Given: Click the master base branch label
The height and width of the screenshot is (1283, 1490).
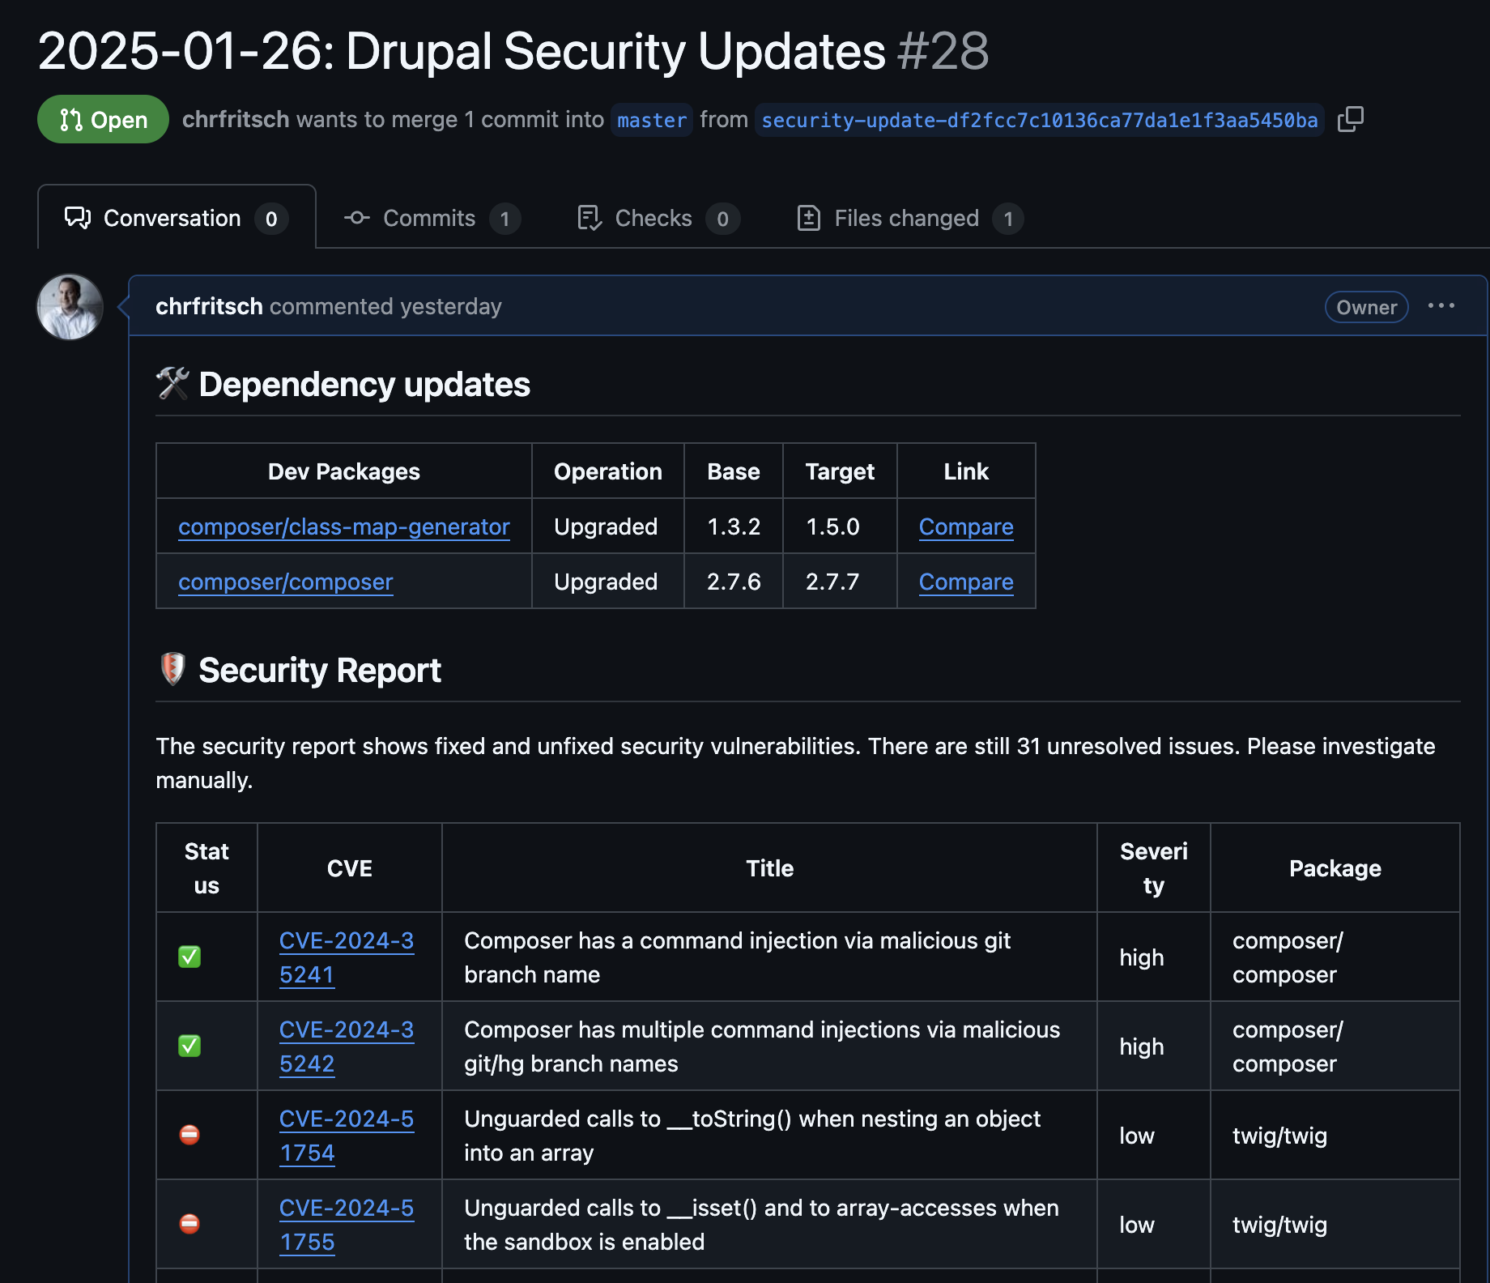Looking at the screenshot, I should [652, 120].
